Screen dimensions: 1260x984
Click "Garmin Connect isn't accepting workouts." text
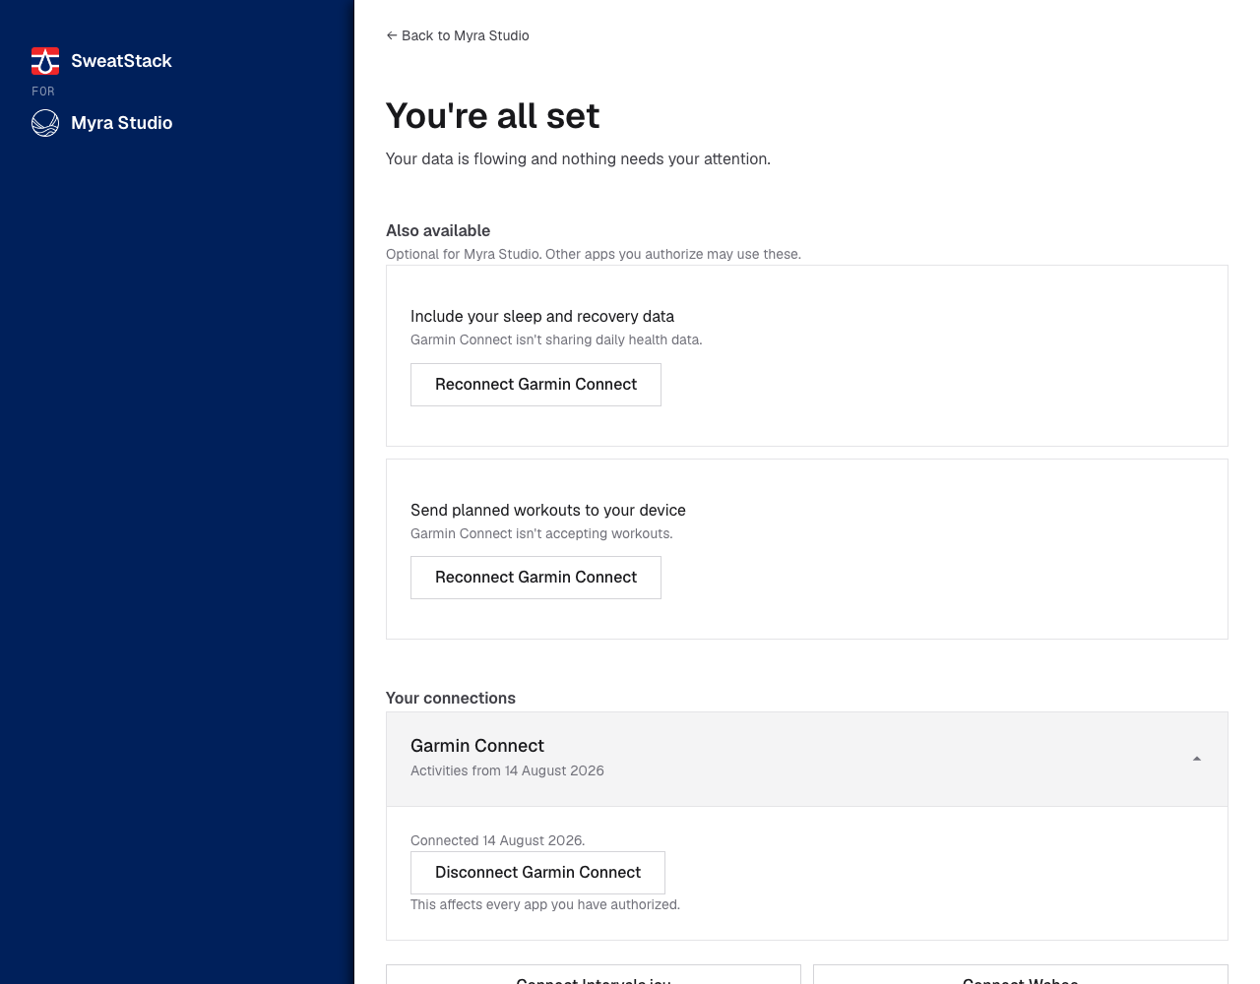541,533
